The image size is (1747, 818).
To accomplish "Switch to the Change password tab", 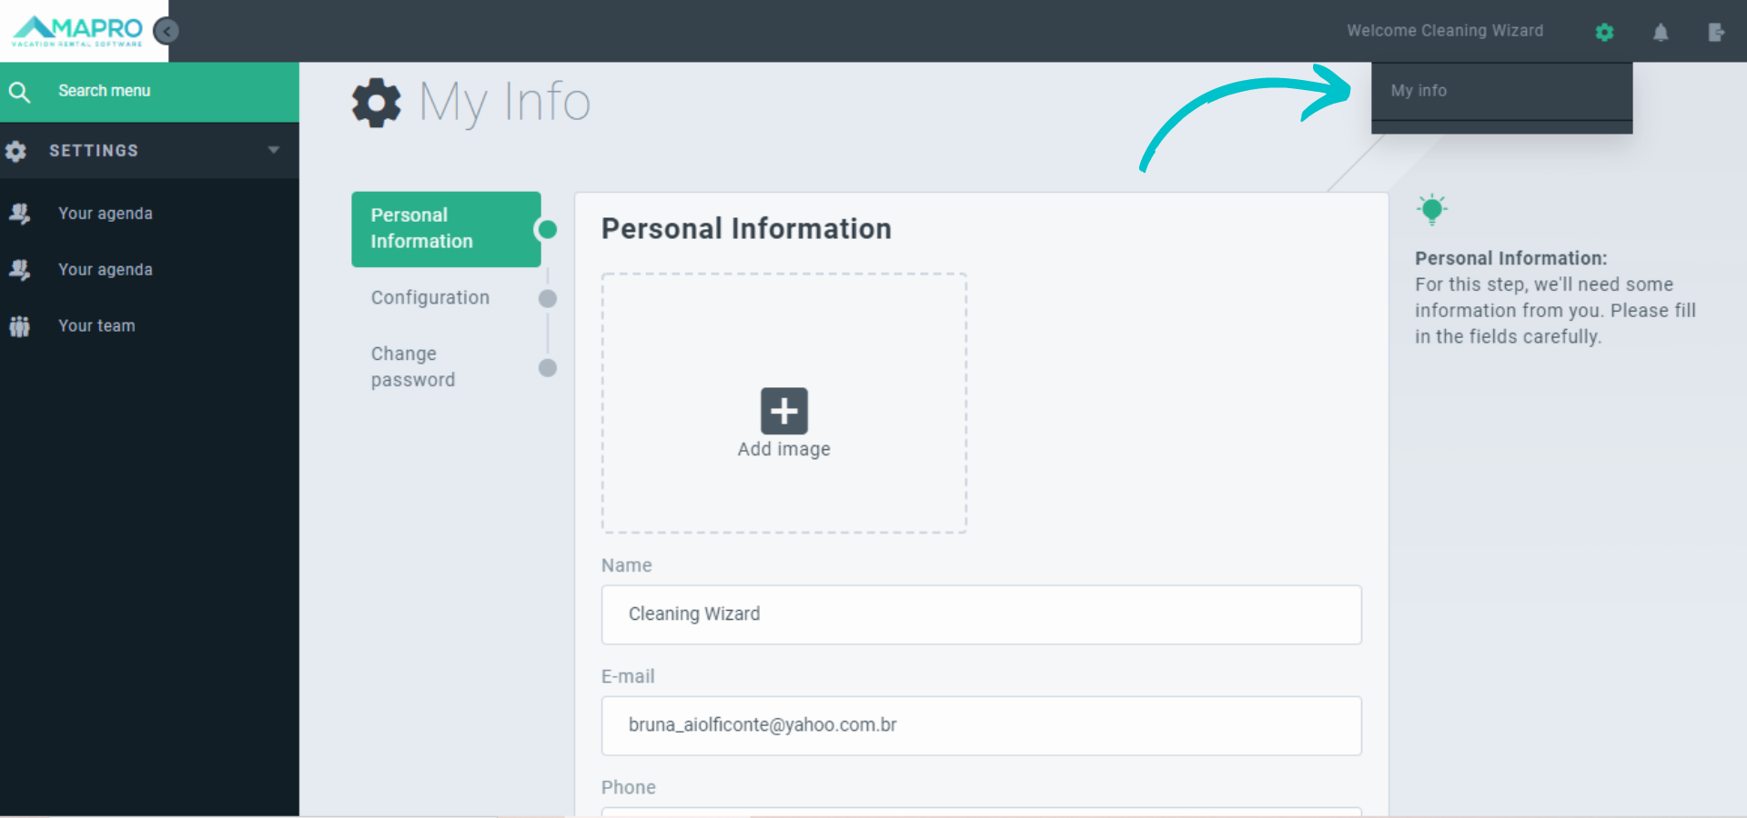I will [413, 367].
